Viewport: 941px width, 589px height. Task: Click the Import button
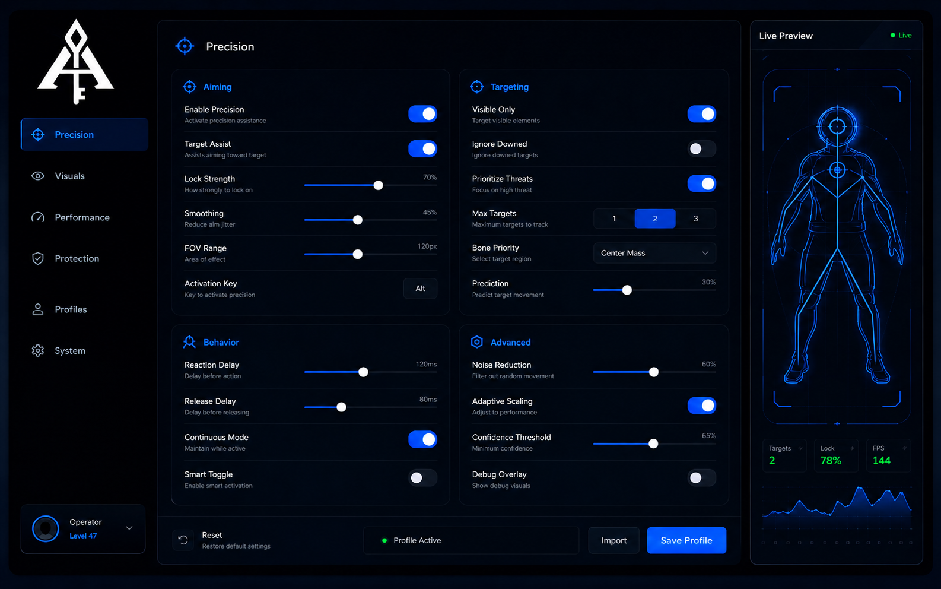point(614,540)
